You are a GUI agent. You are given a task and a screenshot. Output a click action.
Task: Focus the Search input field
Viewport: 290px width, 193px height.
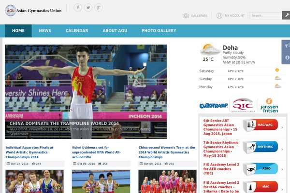(x=265, y=16)
